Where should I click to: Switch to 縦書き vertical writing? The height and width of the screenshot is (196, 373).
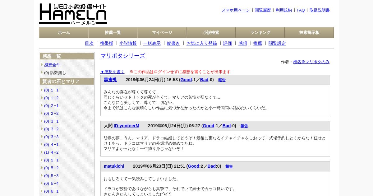173,44
